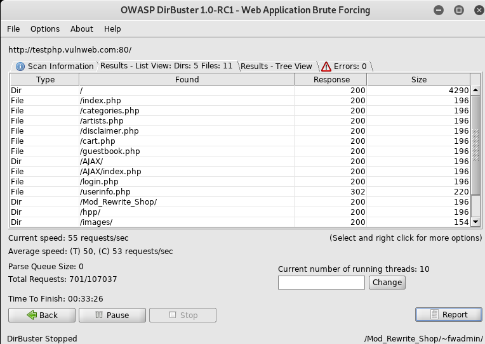
Task: Select the /images/ directory row
Action: tap(240, 222)
